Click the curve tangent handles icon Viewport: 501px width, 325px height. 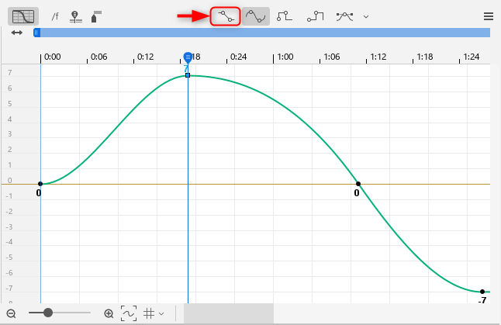pos(345,16)
